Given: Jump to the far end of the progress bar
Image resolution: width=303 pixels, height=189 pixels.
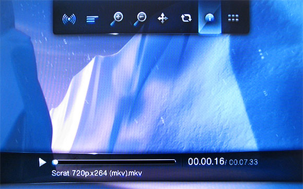Looking at the screenshot, I should tap(174, 162).
